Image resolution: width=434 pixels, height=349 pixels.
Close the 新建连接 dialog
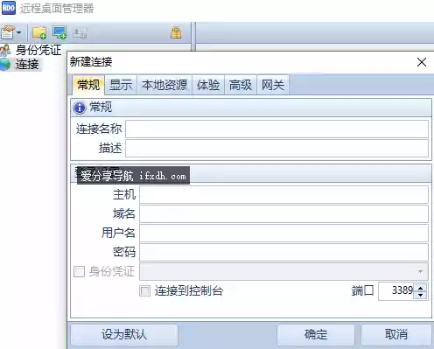point(422,62)
